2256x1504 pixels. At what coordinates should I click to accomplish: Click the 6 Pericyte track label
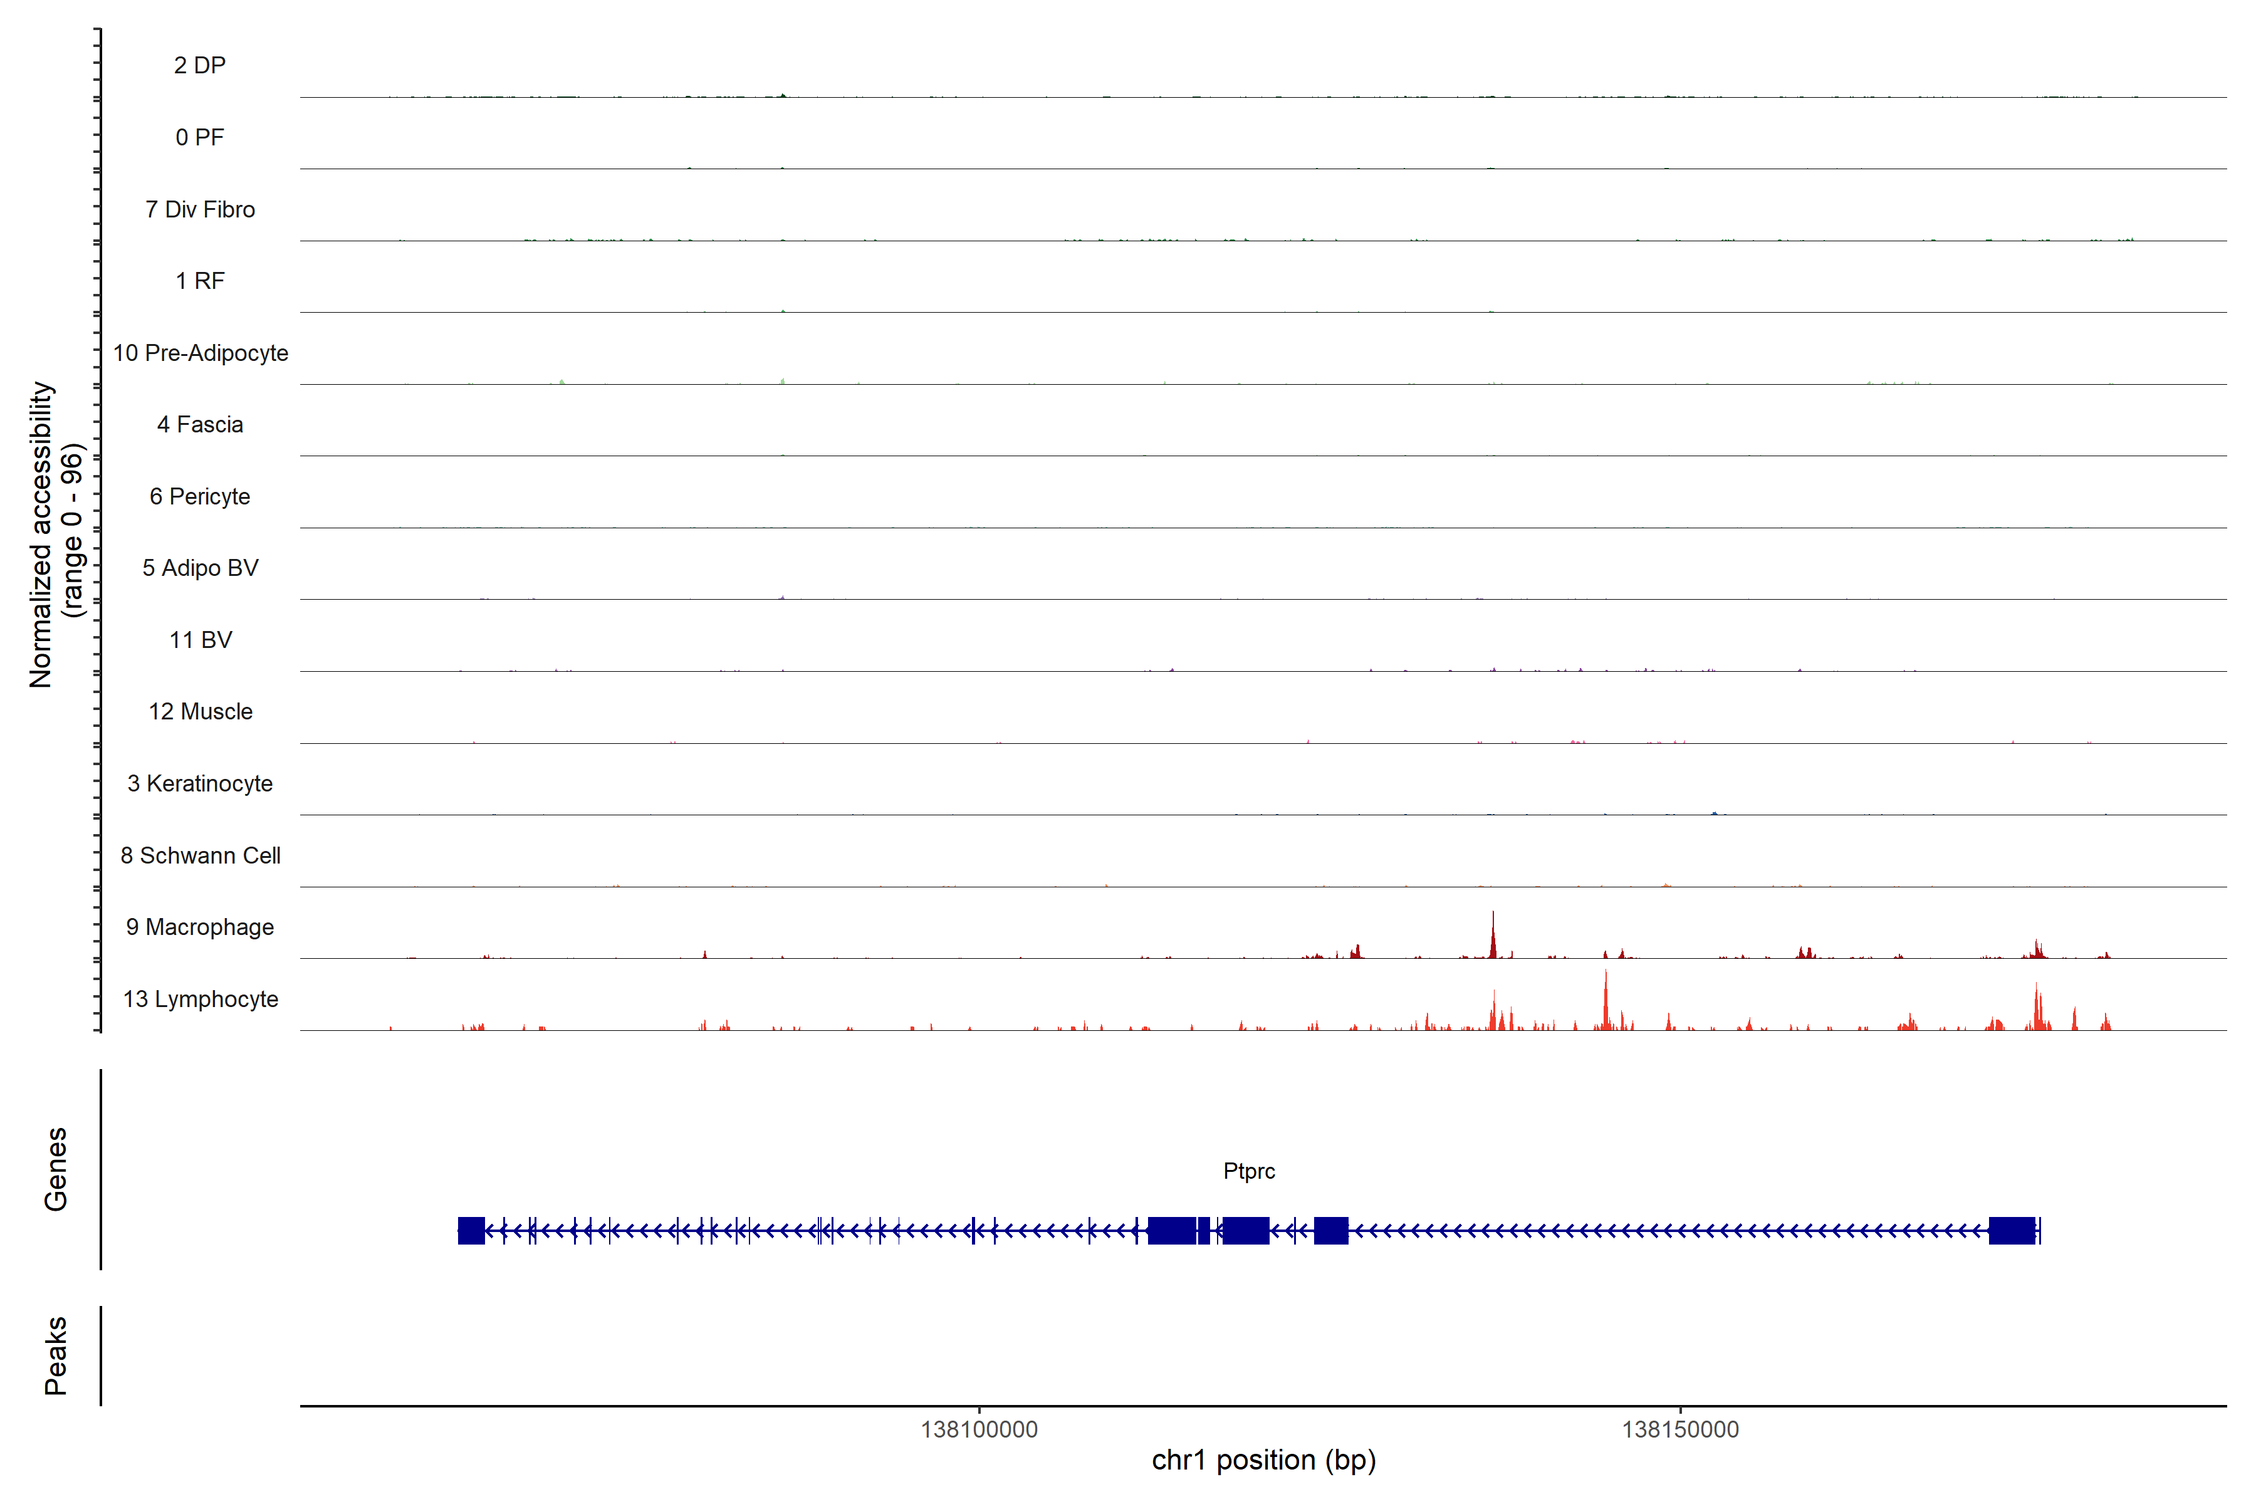(x=199, y=496)
